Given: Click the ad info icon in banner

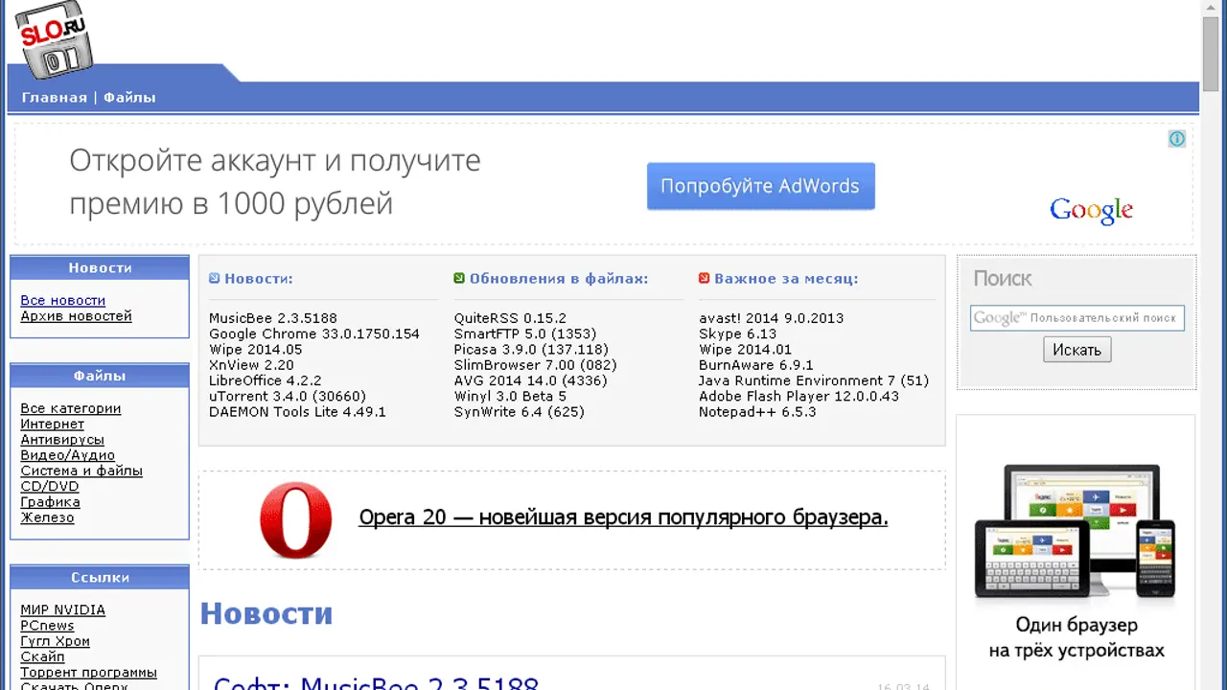Looking at the screenshot, I should pos(1176,139).
